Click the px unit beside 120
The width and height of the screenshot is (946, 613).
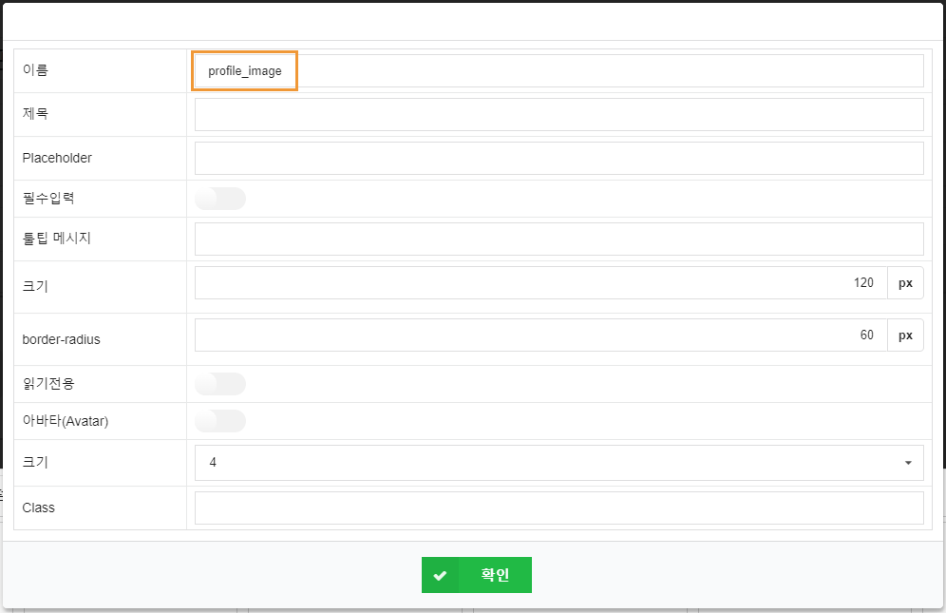tap(905, 283)
